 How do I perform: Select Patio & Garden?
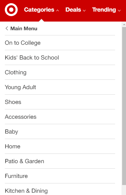[x=60, y=161]
